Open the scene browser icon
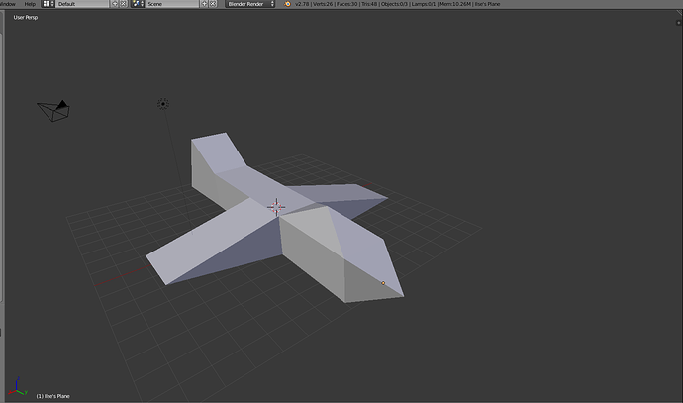 tap(138, 4)
